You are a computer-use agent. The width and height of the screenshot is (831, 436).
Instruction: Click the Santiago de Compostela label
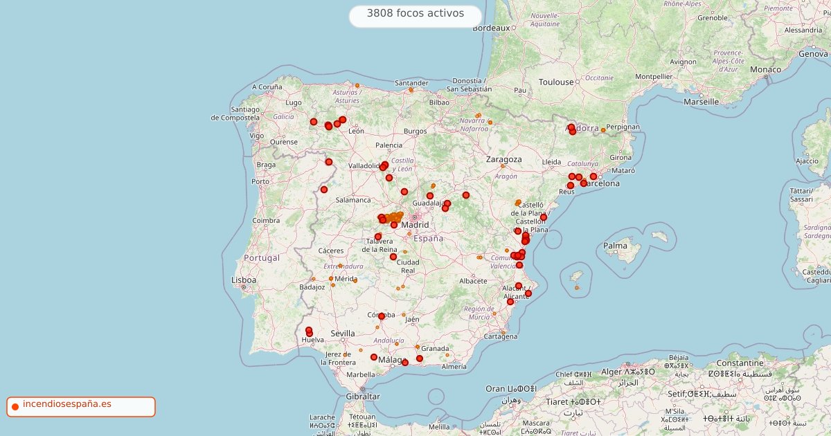point(235,113)
